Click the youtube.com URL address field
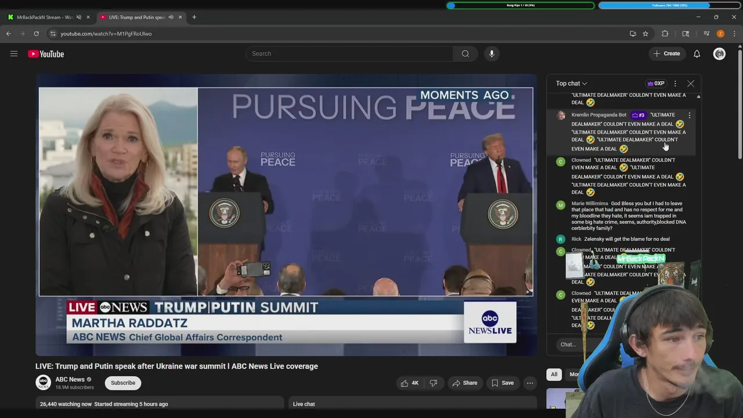Image resolution: width=743 pixels, height=418 pixels. click(x=106, y=34)
